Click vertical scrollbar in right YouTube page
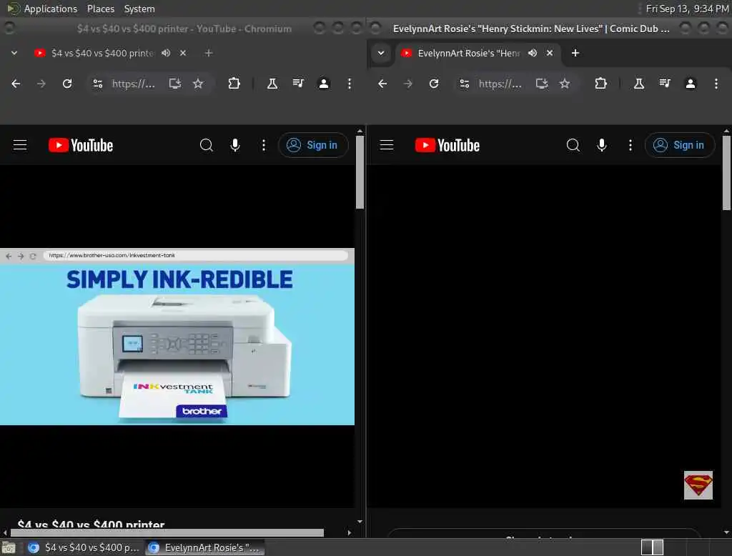Screen dimensions: 732x556 pyautogui.click(x=726, y=173)
